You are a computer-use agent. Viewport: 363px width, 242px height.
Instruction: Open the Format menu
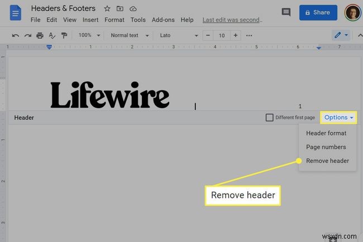114,20
